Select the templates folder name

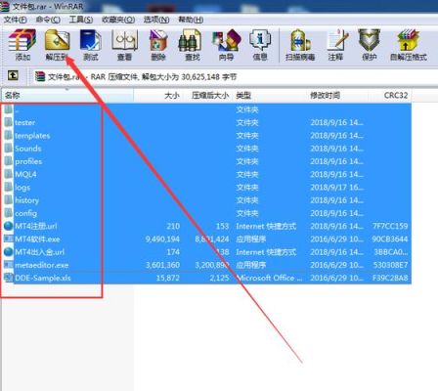click(x=32, y=136)
